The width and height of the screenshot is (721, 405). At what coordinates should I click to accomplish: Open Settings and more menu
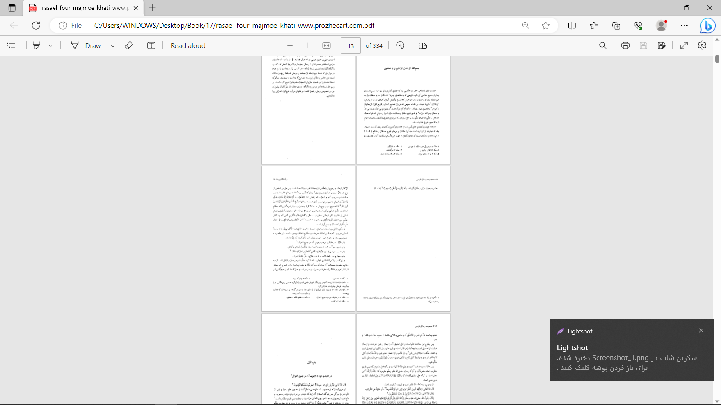click(x=684, y=26)
